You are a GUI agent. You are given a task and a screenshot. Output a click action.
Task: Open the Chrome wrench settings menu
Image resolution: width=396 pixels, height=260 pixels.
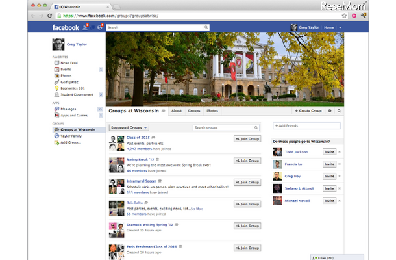pyautogui.click(x=364, y=16)
